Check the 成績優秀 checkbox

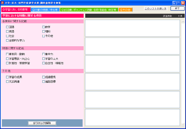pyautogui.click(x=43, y=77)
